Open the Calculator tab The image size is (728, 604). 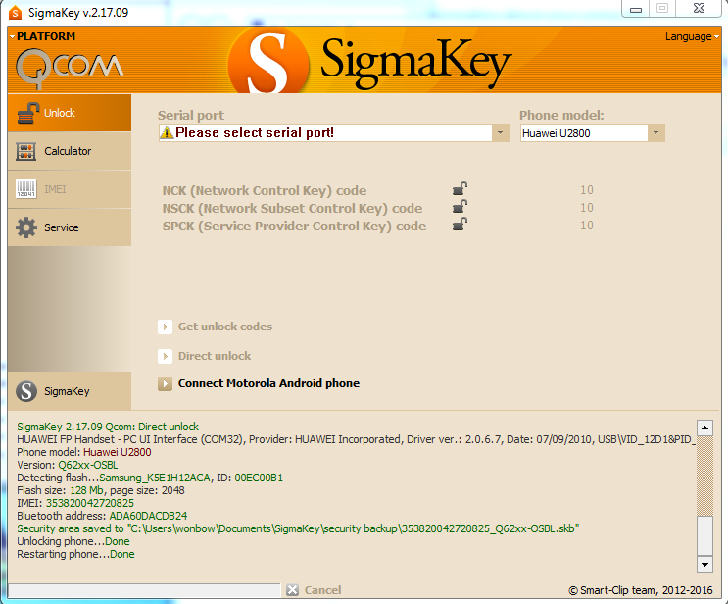(x=70, y=151)
